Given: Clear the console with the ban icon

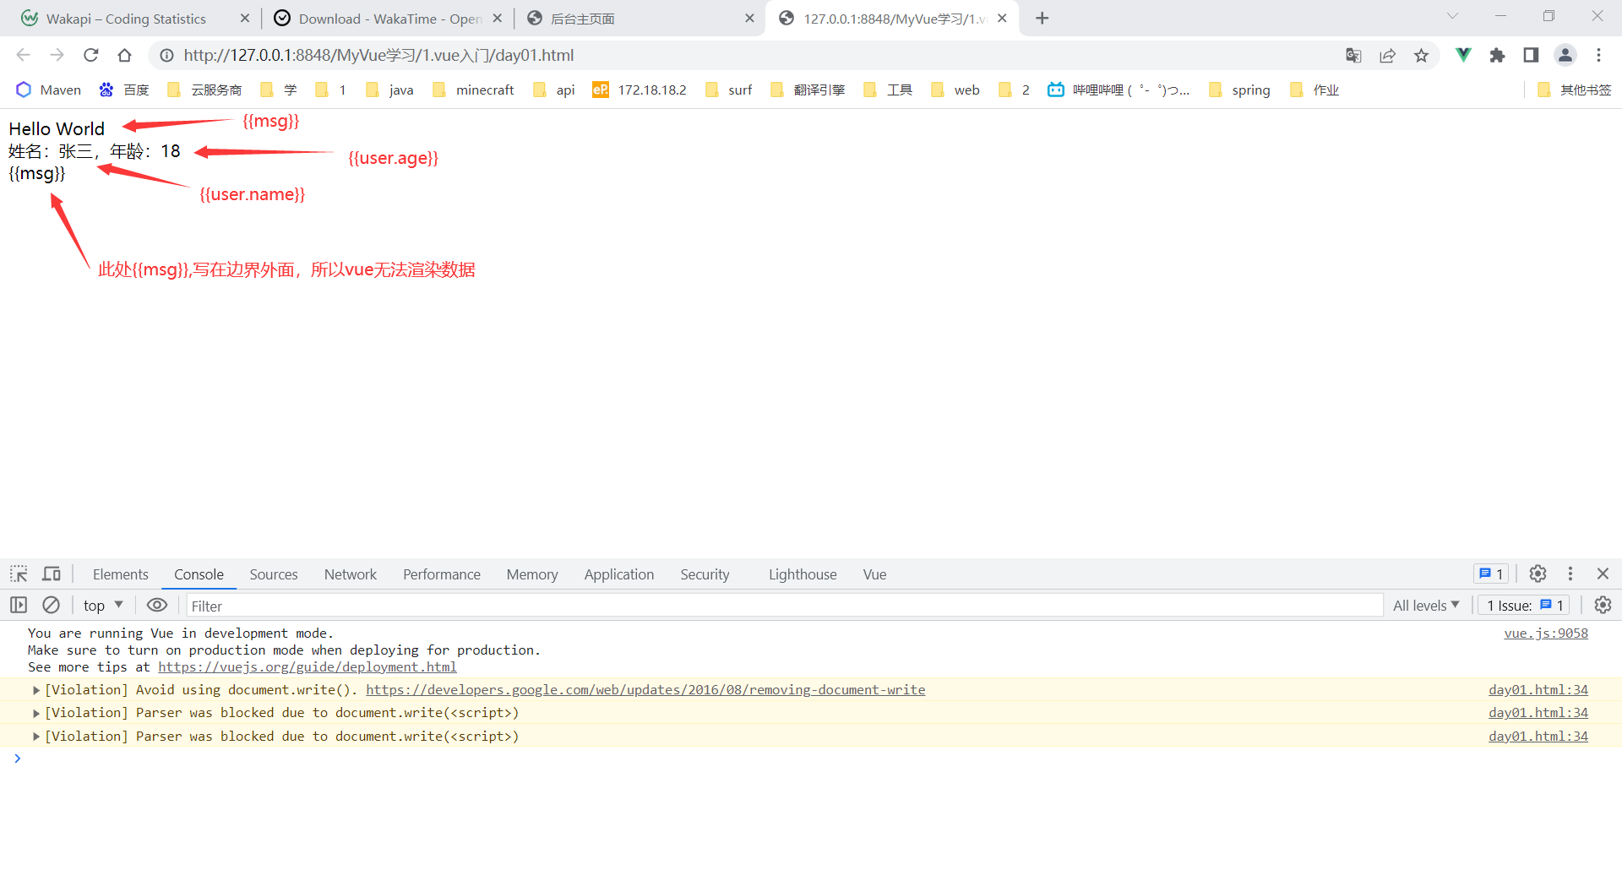Looking at the screenshot, I should click(x=51, y=605).
